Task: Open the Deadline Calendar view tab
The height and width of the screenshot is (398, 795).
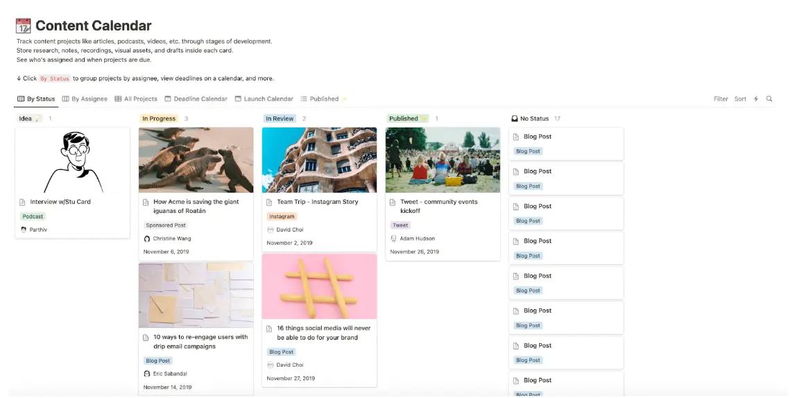Action: tap(196, 99)
